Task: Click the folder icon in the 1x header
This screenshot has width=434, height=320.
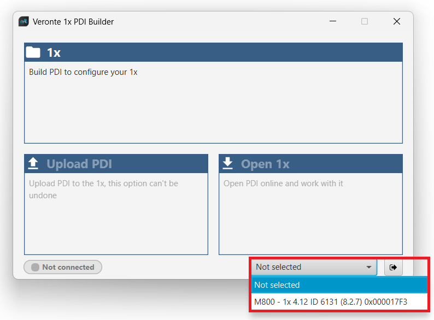Action: [x=33, y=52]
